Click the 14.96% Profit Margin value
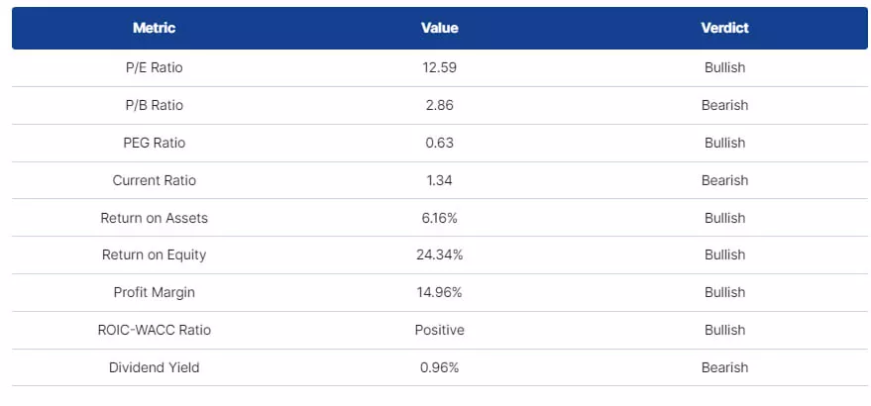871x406 pixels. [x=439, y=292]
